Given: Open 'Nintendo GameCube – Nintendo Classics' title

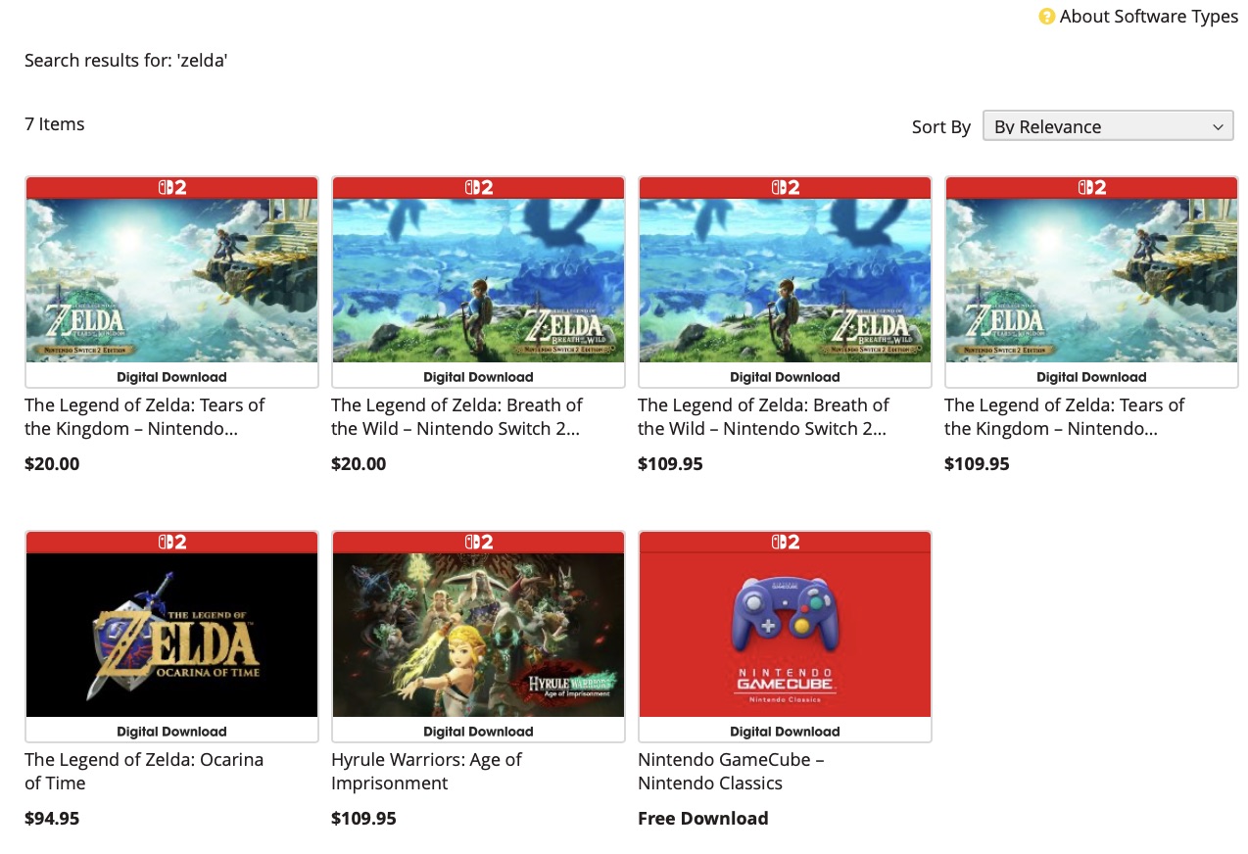Looking at the screenshot, I should [x=731, y=772].
